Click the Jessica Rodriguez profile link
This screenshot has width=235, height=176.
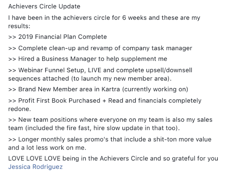click(35, 167)
